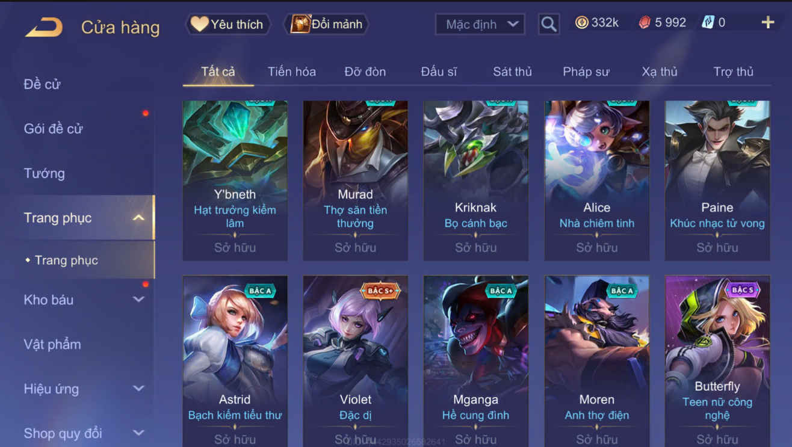Select Violet Đặc dị skin card
The image size is (792, 447).
click(x=355, y=361)
